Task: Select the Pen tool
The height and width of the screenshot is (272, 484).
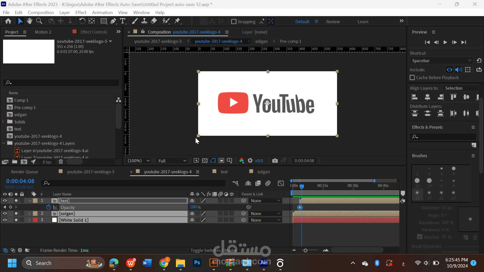Action: click(x=113, y=21)
